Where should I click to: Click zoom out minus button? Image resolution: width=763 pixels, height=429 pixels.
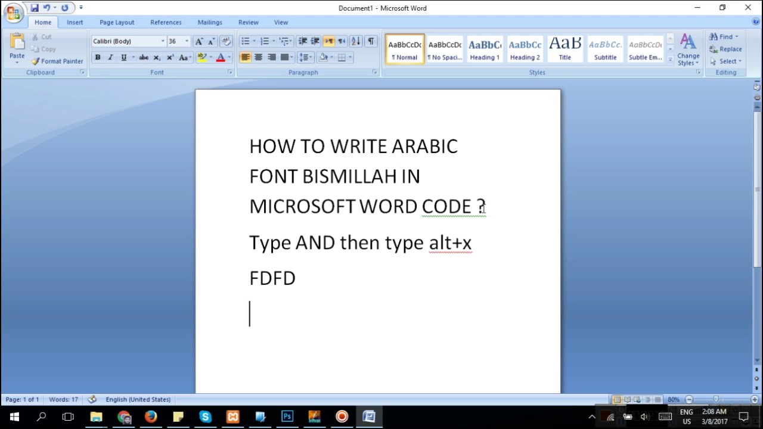tap(689, 399)
